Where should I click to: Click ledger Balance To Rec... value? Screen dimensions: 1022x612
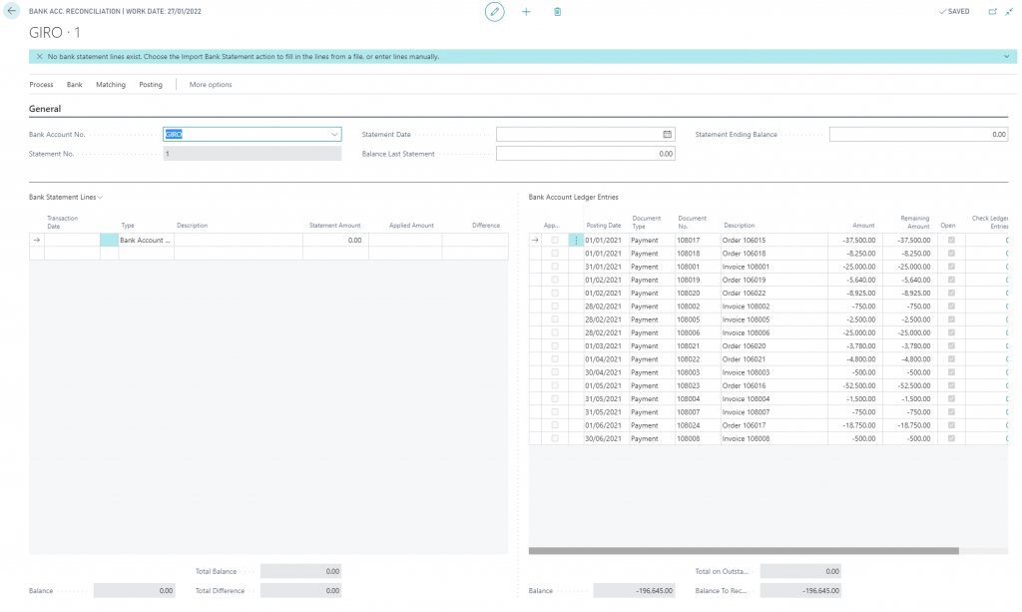pyautogui.click(x=800, y=591)
